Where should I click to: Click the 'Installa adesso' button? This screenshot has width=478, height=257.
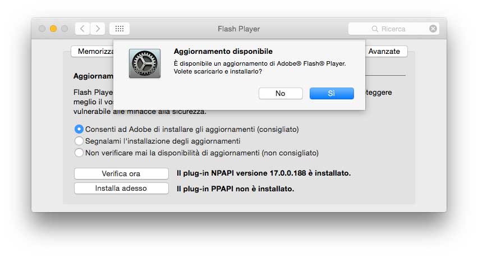[x=121, y=189]
